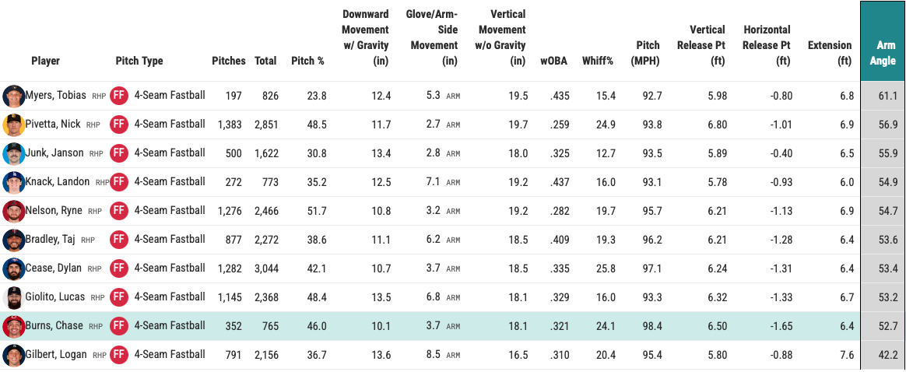Click Tobias Myers' headshot icon
906x372 pixels.
(x=12, y=96)
